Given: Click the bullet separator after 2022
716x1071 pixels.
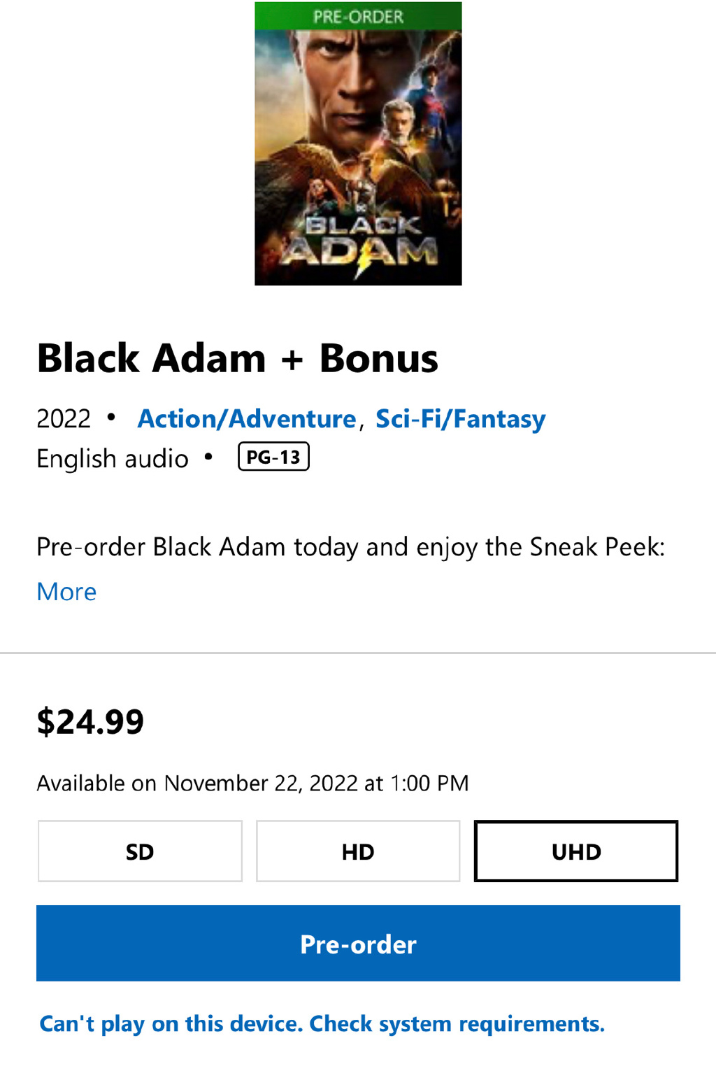Looking at the screenshot, I should click(x=111, y=417).
